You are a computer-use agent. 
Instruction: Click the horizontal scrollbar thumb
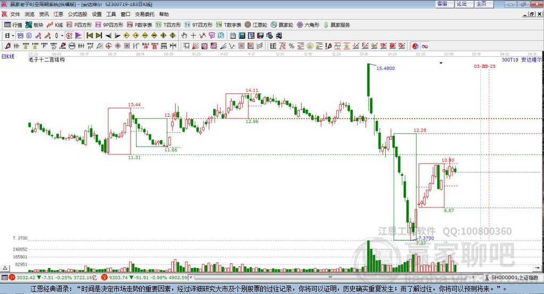click(x=330, y=278)
